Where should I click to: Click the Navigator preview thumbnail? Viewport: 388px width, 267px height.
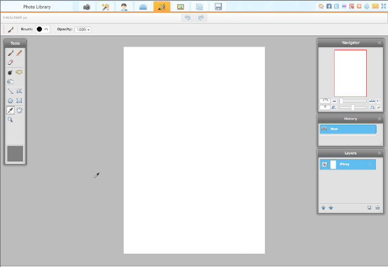pyautogui.click(x=350, y=73)
